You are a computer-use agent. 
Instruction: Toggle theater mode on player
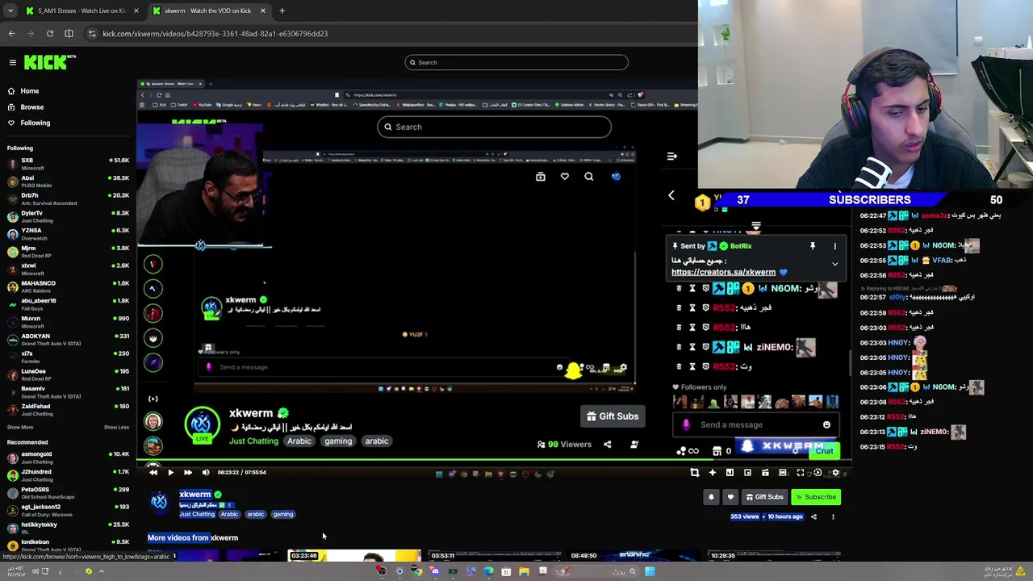pyautogui.click(x=783, y=473)
